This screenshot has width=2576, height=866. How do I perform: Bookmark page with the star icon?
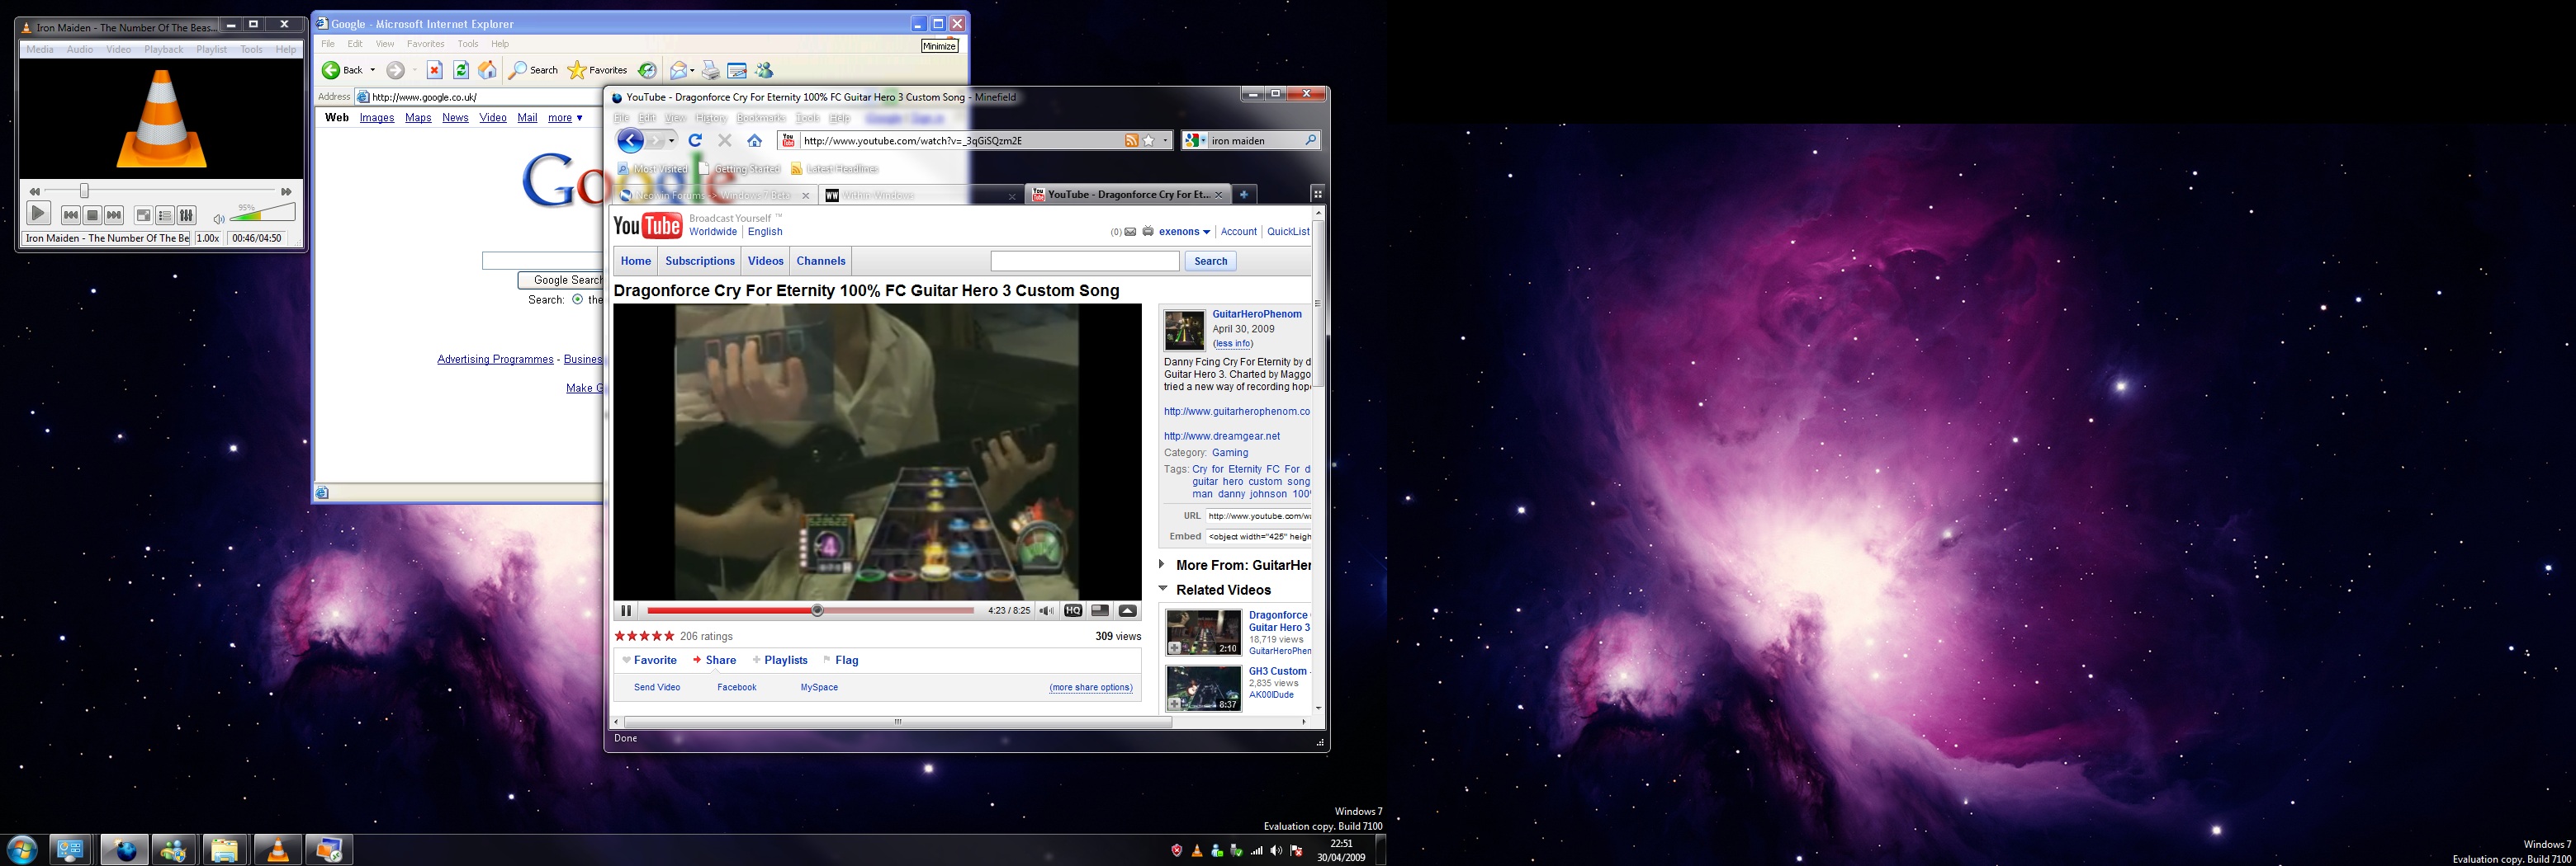point(1149,141)
